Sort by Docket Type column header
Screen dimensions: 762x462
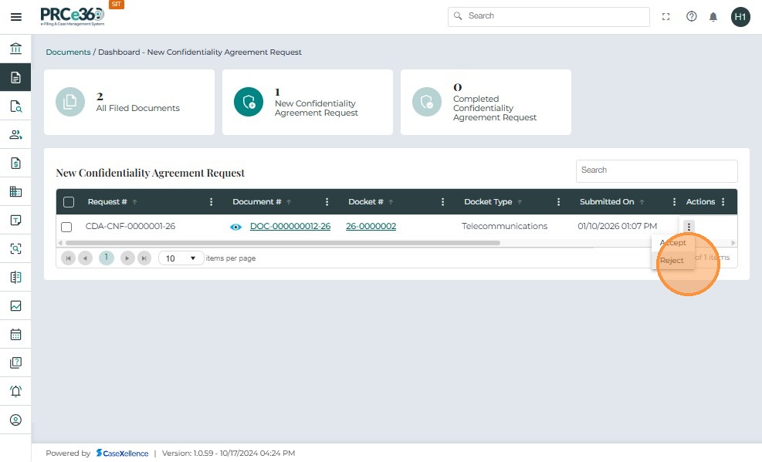[488, 202]
